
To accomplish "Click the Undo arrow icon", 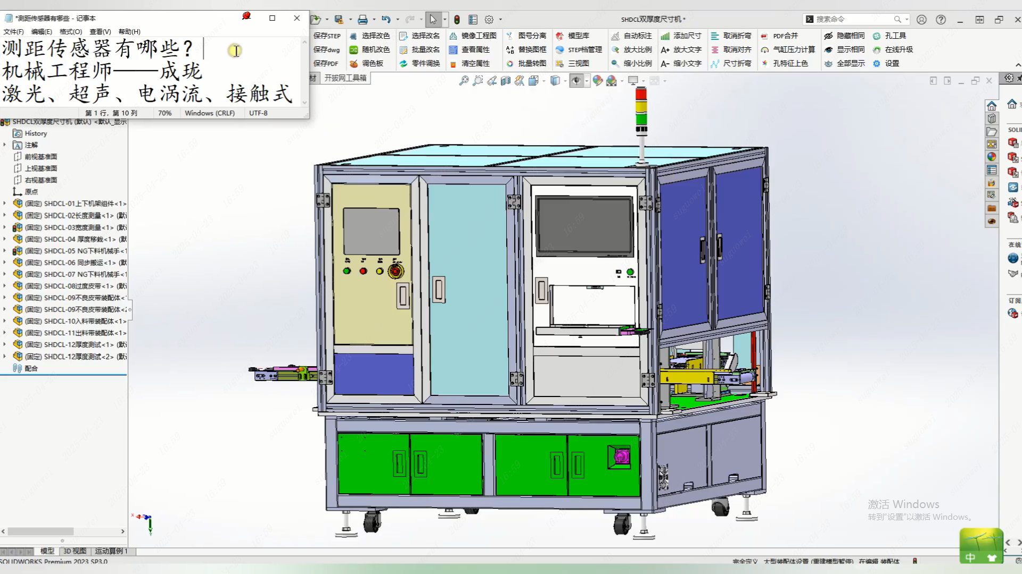I will pos(386,20).
